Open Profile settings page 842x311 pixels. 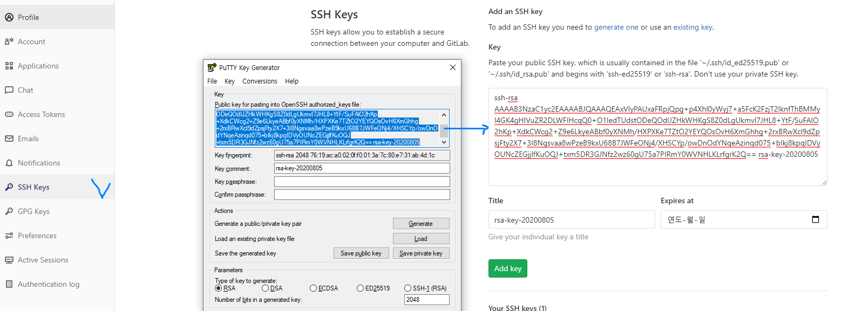click(x=57, y=17)
